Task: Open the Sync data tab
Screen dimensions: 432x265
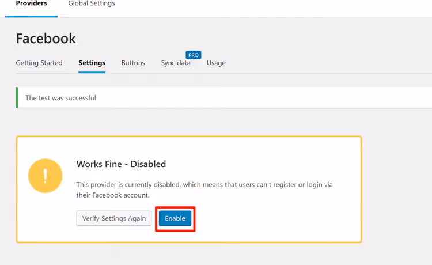Action: (176, 63)
